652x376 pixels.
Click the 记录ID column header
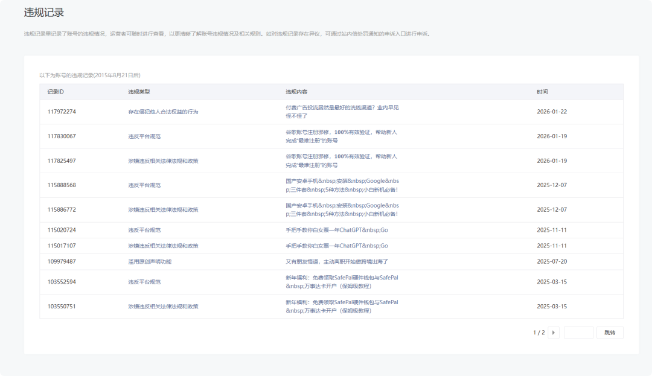56,92
